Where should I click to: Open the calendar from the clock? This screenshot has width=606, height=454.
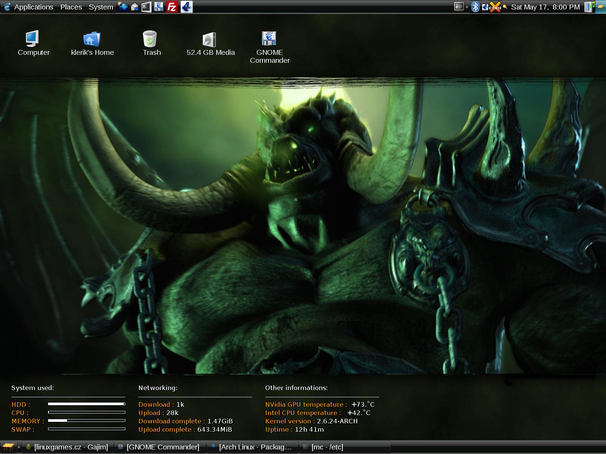(545, 7)
